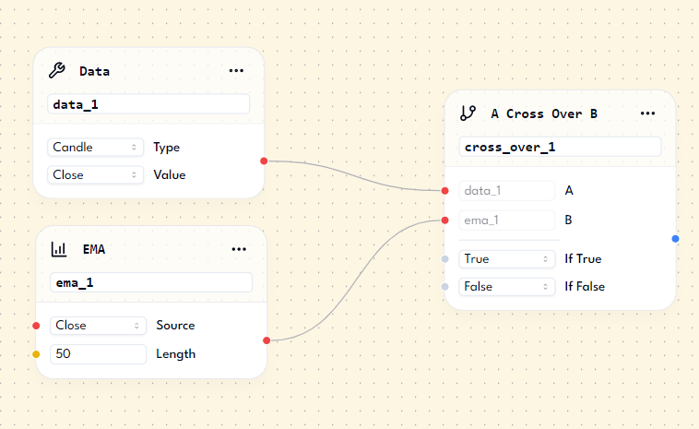Open the If True dropdown
Viewport: 699px width, 429px height.
pyautogui.click(x=506, y=259)
